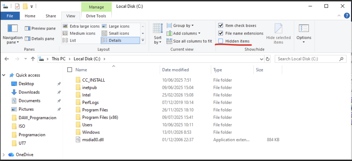
Task: Switch layout to Extra large icons
Action: point(81,26)
